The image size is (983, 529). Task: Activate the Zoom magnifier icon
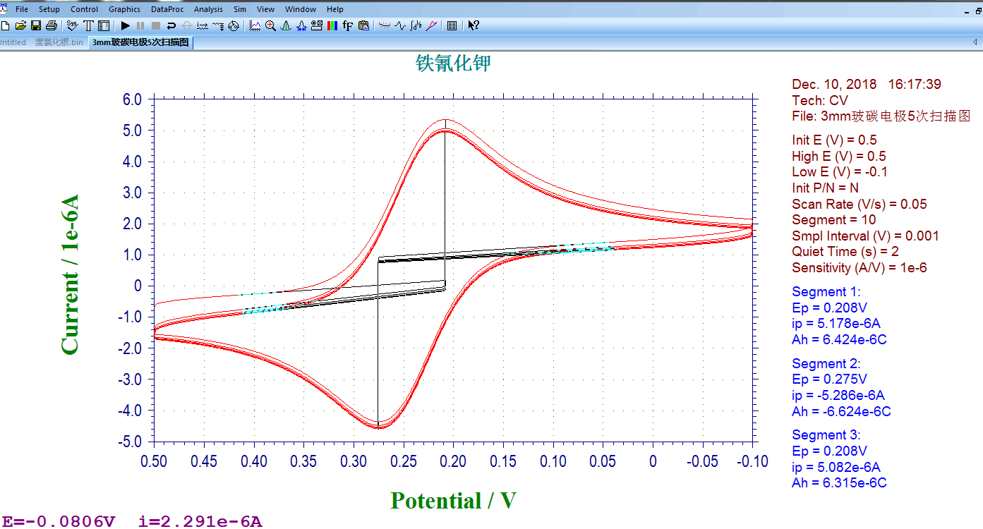(270, 25)
